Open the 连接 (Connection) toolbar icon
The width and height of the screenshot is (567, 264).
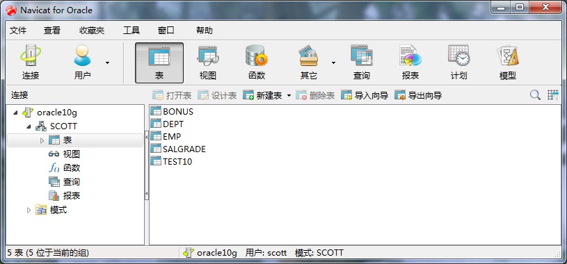click(31, 63)
